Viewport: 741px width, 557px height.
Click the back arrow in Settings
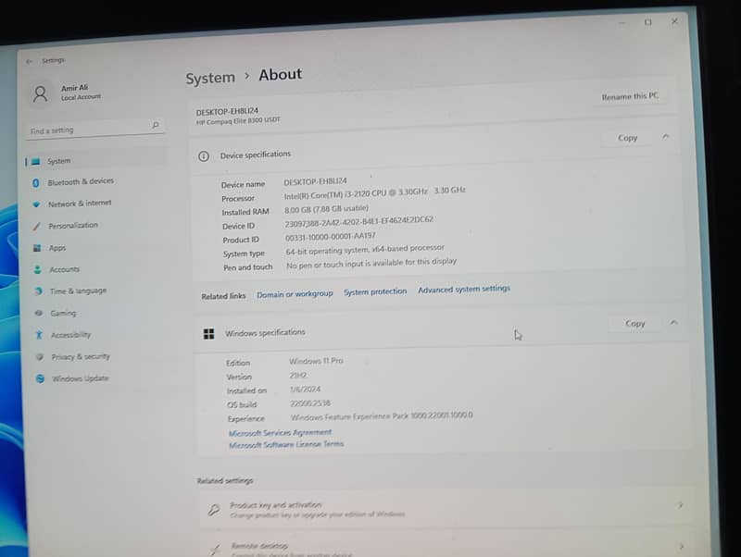(x=30, y=61)
